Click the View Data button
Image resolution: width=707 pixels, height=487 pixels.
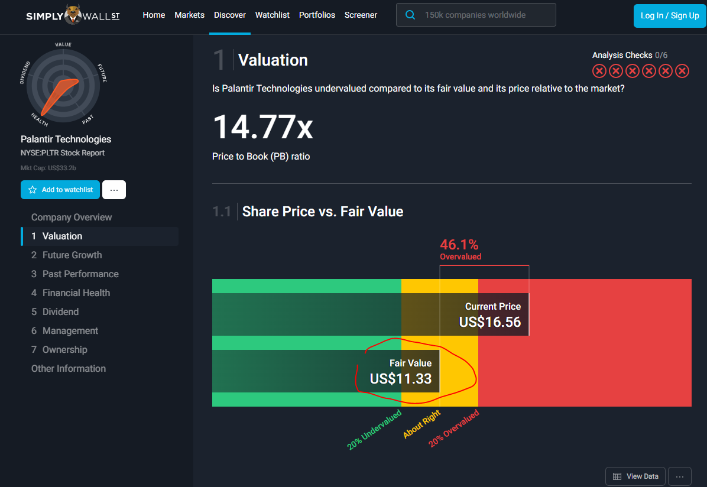pyautogui.click(x=635, y=476)
